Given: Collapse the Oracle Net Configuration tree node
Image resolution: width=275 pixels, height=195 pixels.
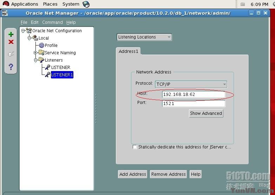Looking at the screenshot, I should (23, 31).
